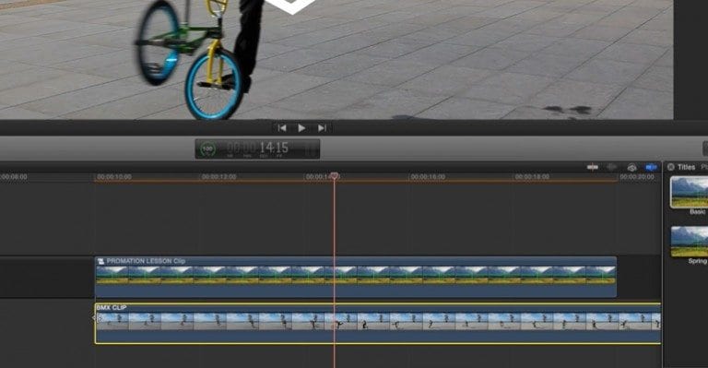Click the title icon on PROMATION LESSON clip
Image resolution: width=708 pixels, height=368 pixels.
pos(101,261)
